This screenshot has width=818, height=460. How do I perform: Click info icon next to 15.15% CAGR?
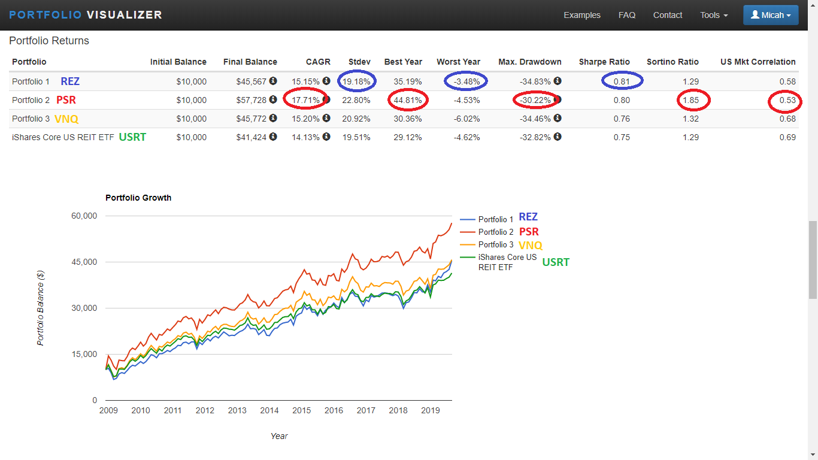pyautogui.click(x=326, y=81)
